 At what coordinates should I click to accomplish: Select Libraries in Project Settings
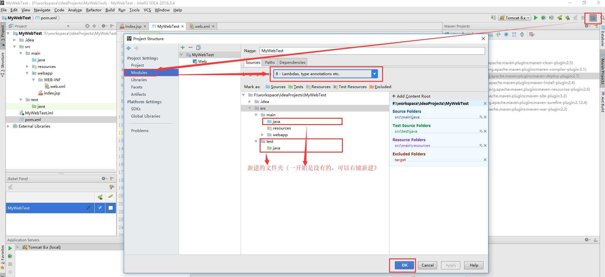pos(139,80)
